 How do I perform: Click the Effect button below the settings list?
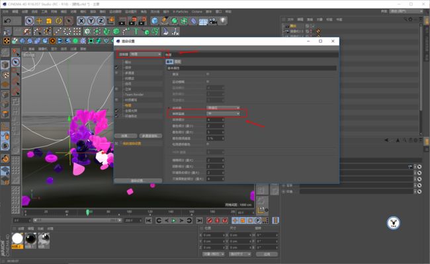(126, 136)
